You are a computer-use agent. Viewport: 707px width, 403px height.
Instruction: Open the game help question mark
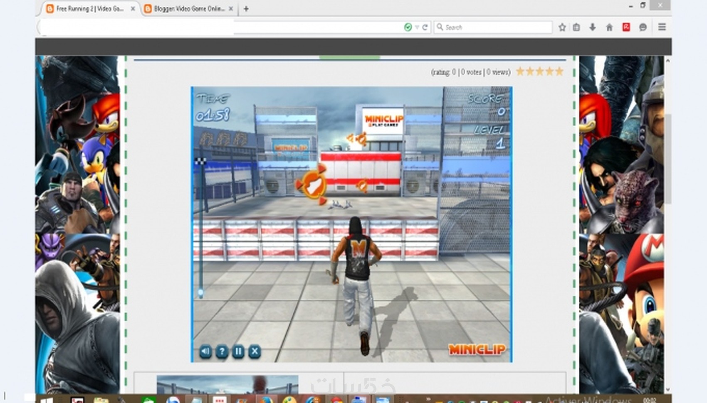pos(222,351)
